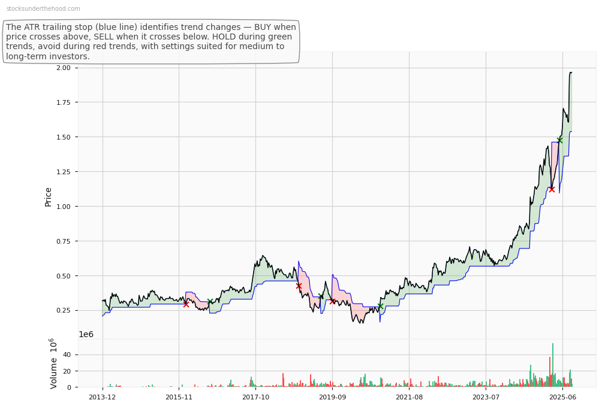Click the 2015-11 date label
This screenshot has width=602, height=406.
click(x=179, y=397)
